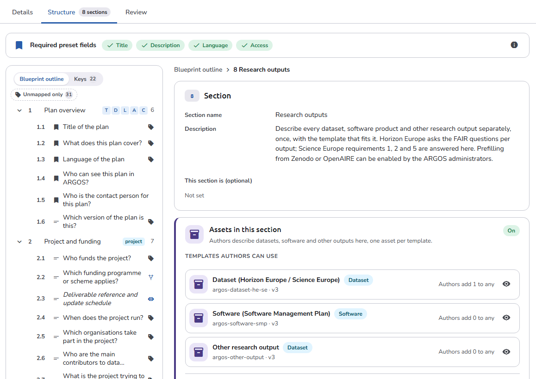Click the bookmark icon beside Required preset fields
The height and width of the screenshot is (379, 536).
coord(19,45)
